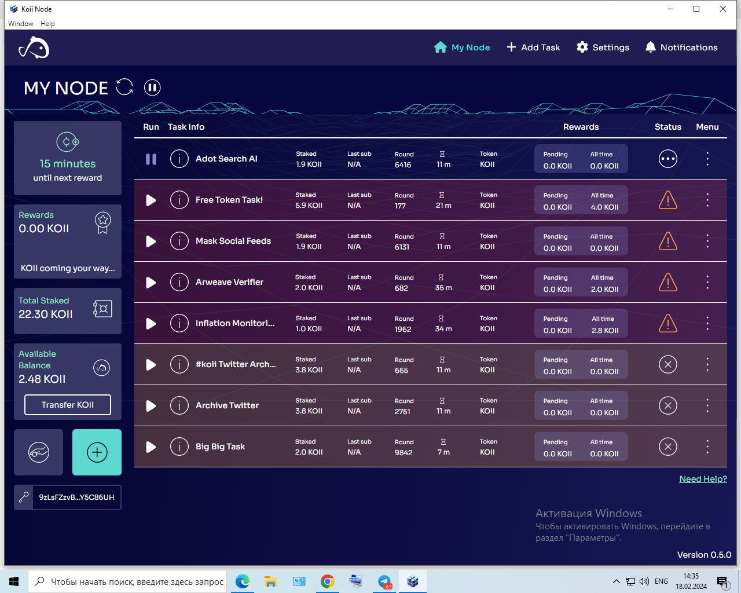Screen dimensions: 741x593
Task: View info for #koii Twitter Arch...
Action: [x=179, y=364]
